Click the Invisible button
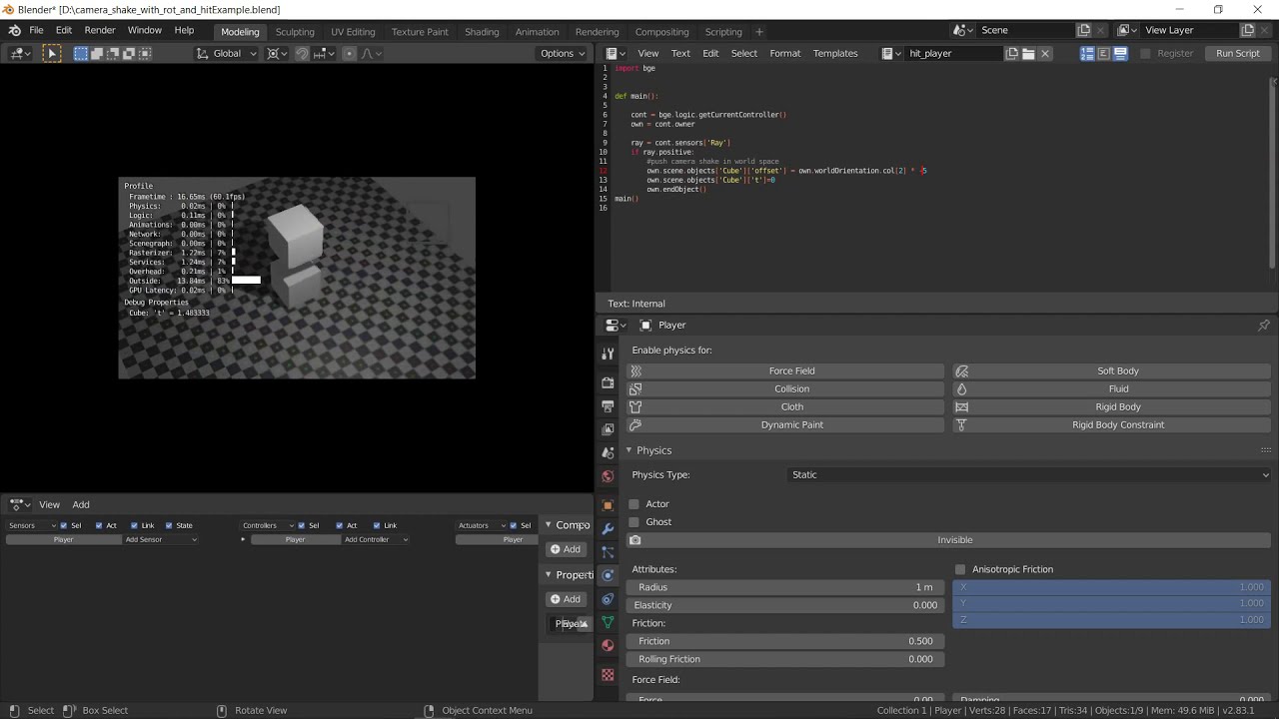The image size is (1279, 719). (949, 540)
